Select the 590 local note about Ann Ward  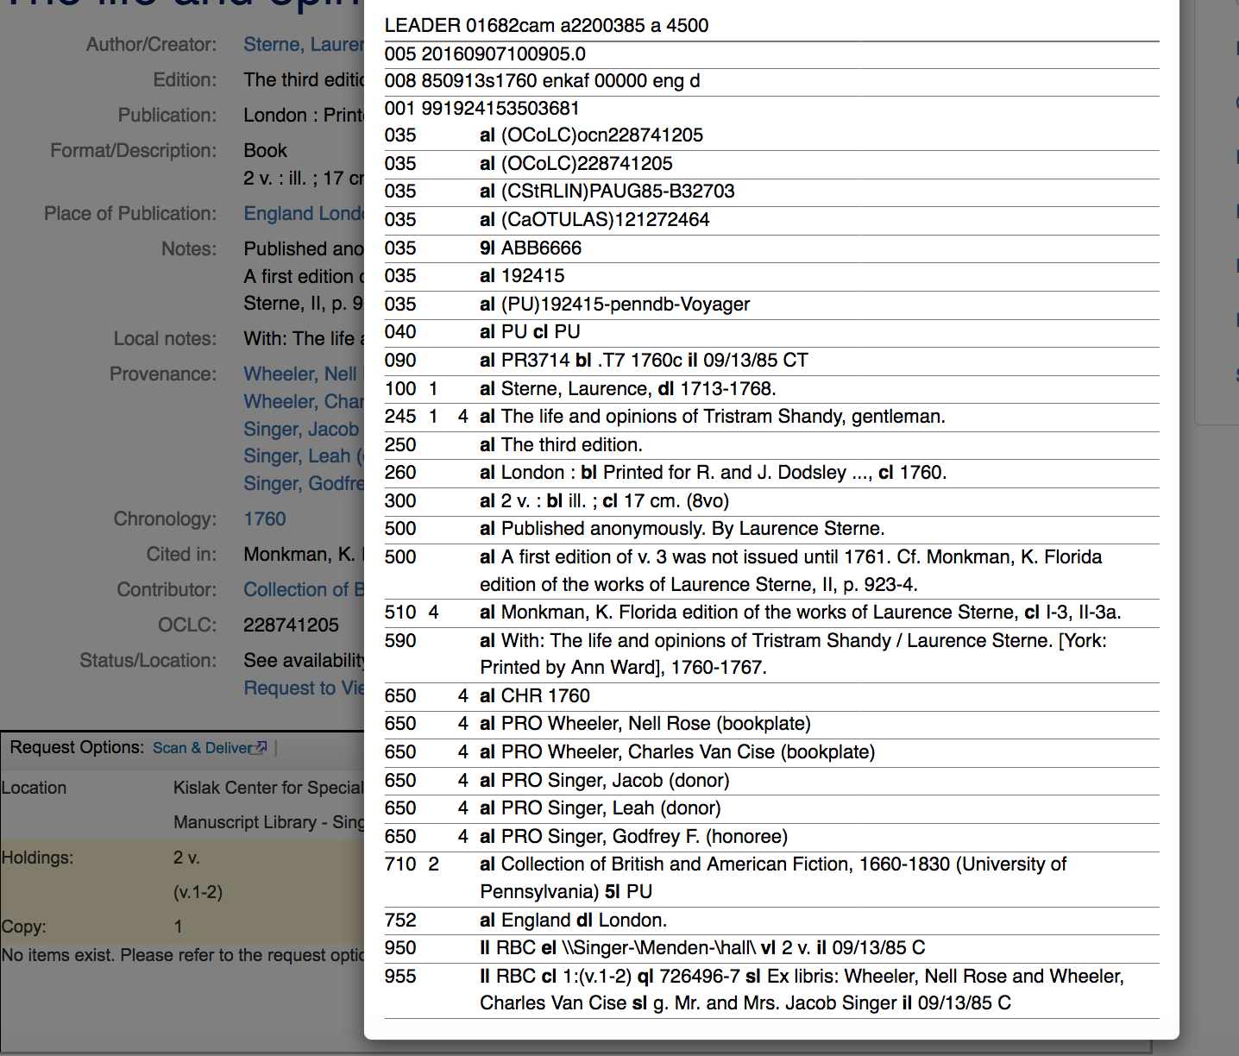tap(771, 654)
